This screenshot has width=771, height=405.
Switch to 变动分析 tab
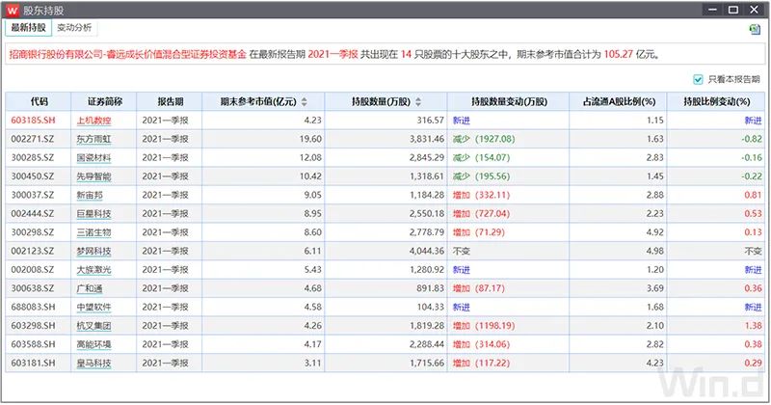[74, 28]
